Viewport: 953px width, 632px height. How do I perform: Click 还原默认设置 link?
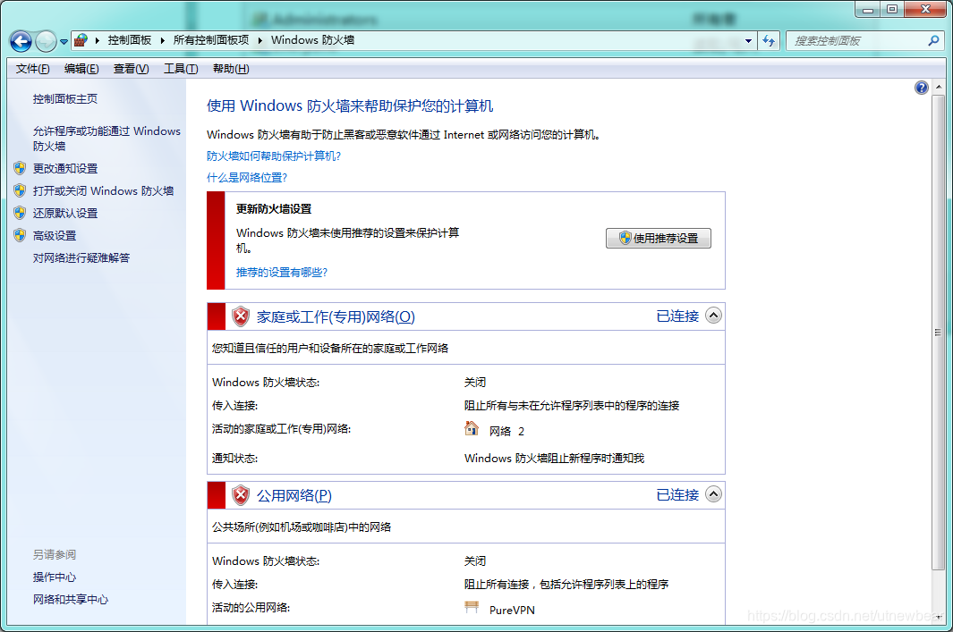click(x=65, y=214)
